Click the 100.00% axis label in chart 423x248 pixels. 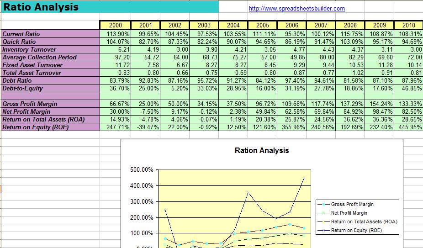coord(142,233)
